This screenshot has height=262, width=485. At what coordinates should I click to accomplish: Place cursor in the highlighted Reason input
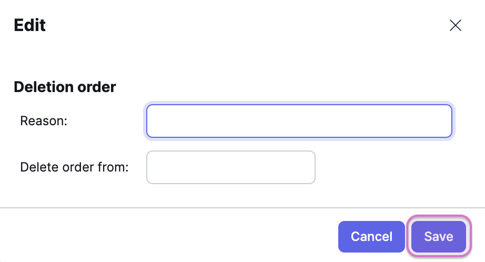[x=299, y=121]
